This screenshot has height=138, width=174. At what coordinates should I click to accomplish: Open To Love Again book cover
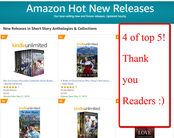[x=30, y=124]
